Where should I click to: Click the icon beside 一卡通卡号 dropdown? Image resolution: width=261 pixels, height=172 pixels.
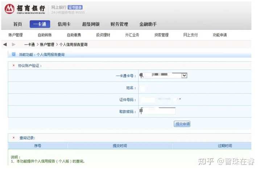pos(141,75)
